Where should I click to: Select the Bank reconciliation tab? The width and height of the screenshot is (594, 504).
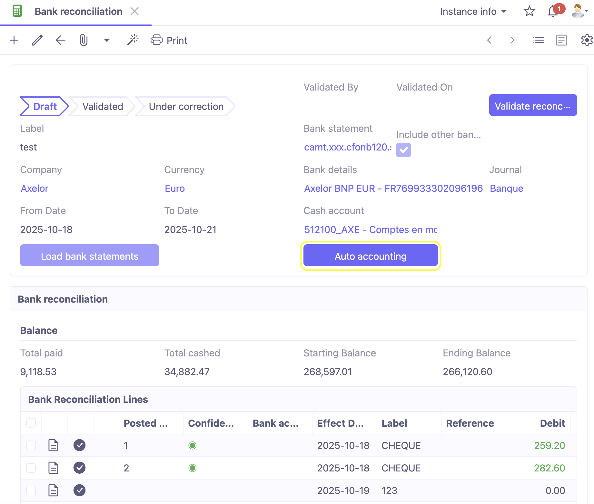click(x=78, y=11)
